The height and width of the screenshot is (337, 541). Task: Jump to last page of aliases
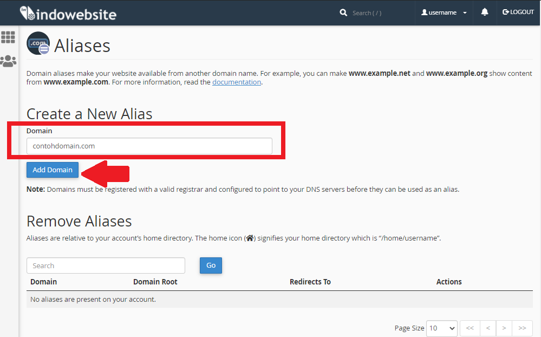coord(522,328)
